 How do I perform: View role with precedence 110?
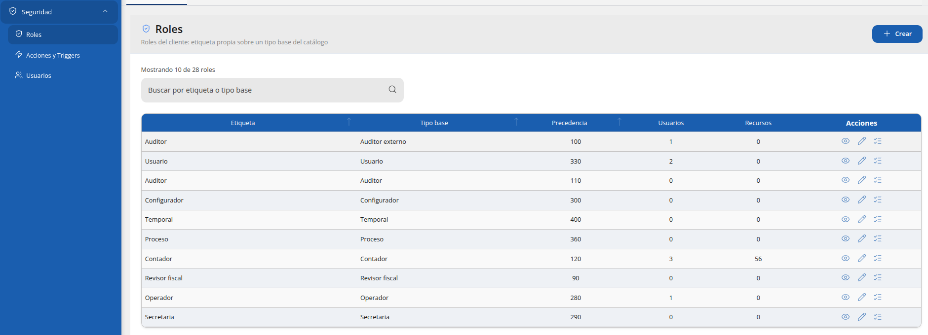pyautogui.click(x=846, y=180)
